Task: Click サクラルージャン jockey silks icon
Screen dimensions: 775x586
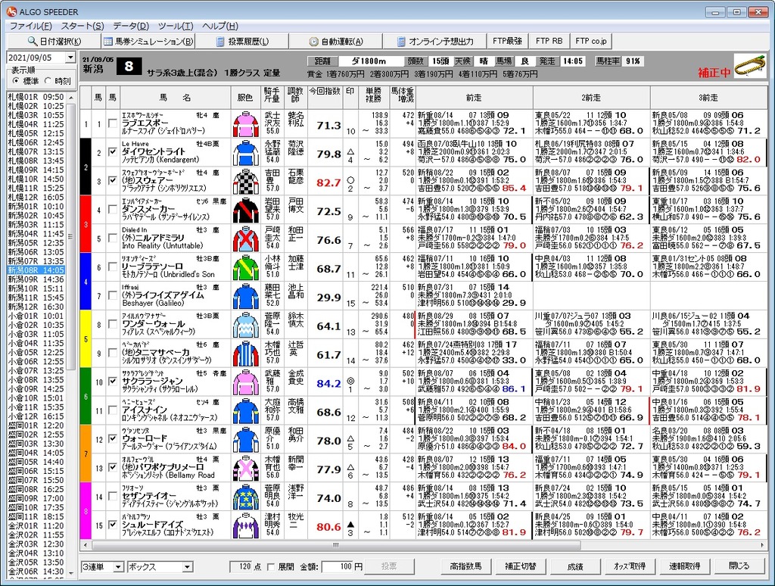Action: tap(246, 383)
